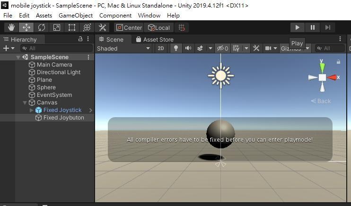This screenshot has height=206, width=351.
Task: Click the Hierarchy search field
Action: coord(57,48)
